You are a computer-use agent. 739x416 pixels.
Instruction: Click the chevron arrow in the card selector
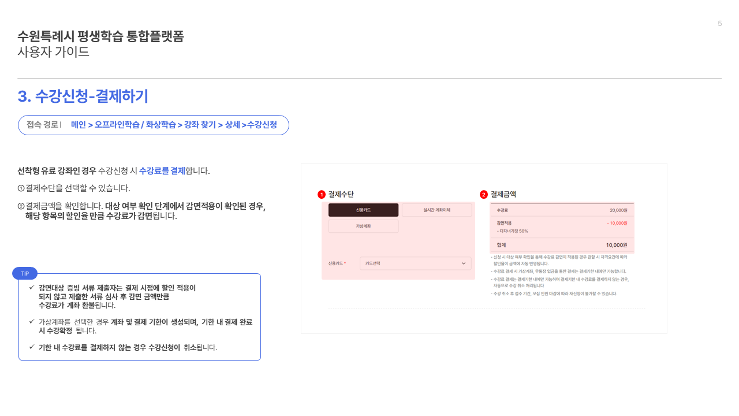464,263
